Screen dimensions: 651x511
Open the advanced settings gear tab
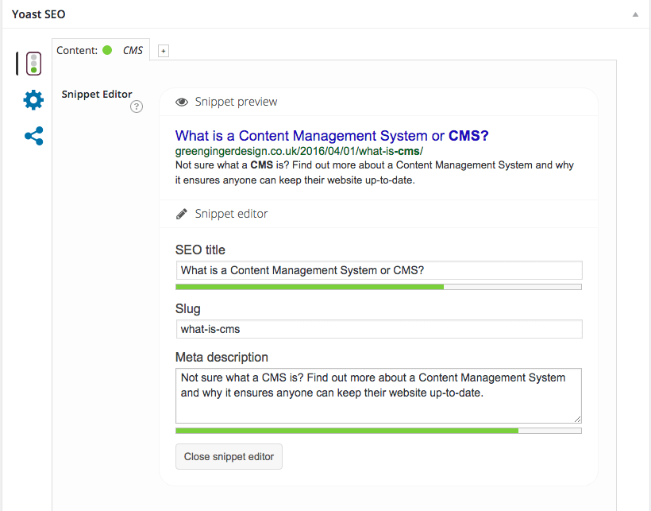(33, 100)
